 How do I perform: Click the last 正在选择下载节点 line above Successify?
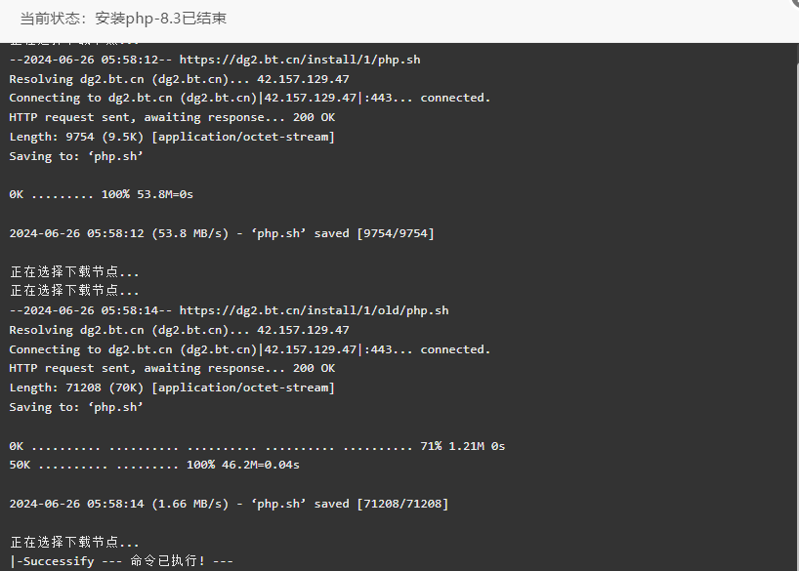(x=74, y=542)
